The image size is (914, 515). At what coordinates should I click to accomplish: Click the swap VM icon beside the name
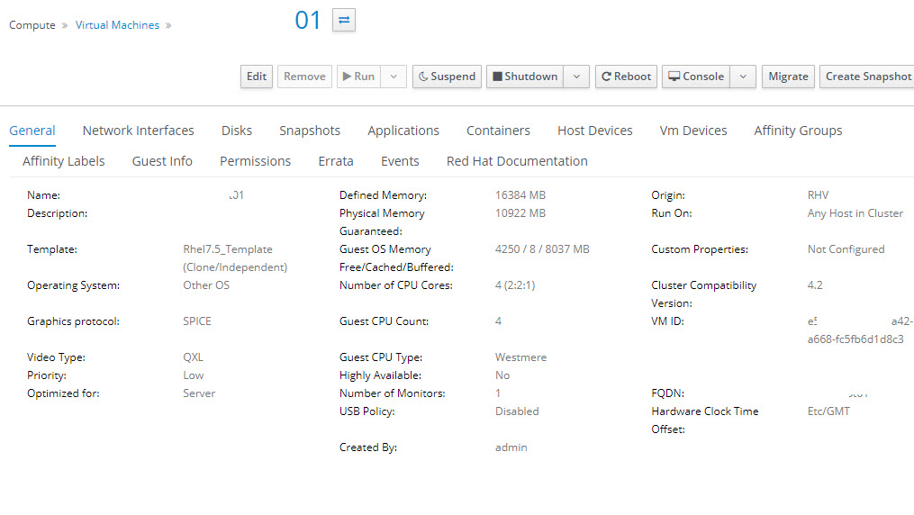coord(344,20)
